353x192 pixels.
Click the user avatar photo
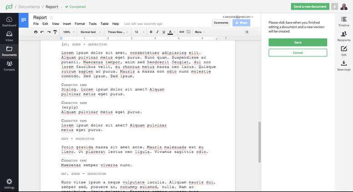tap(344, 6)
